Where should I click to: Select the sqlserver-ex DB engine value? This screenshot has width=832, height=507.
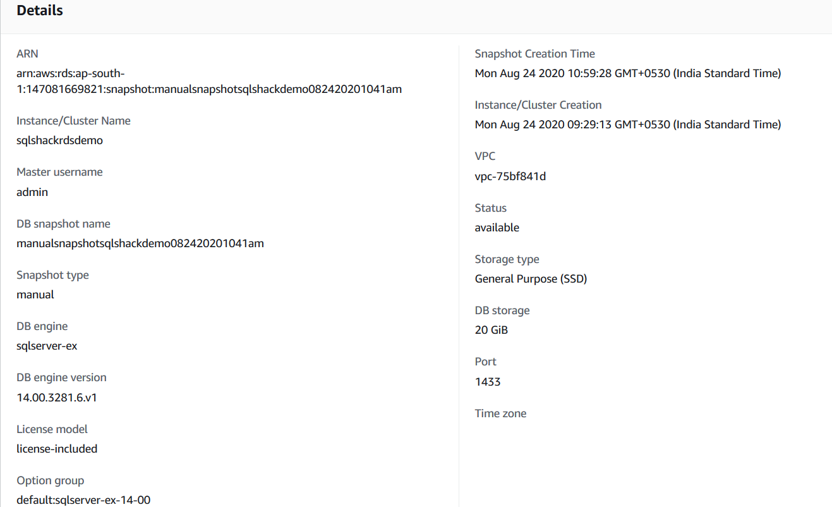coord(47,346)
